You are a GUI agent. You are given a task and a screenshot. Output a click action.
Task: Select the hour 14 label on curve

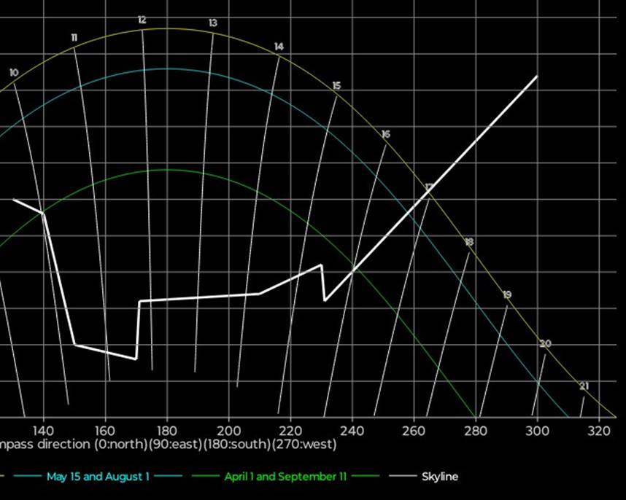click(279, 47)
